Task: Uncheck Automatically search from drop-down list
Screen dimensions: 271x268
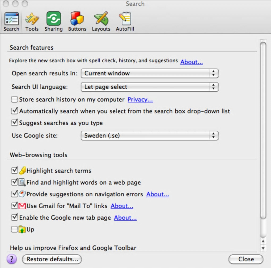Action: (x=14, y=111)
